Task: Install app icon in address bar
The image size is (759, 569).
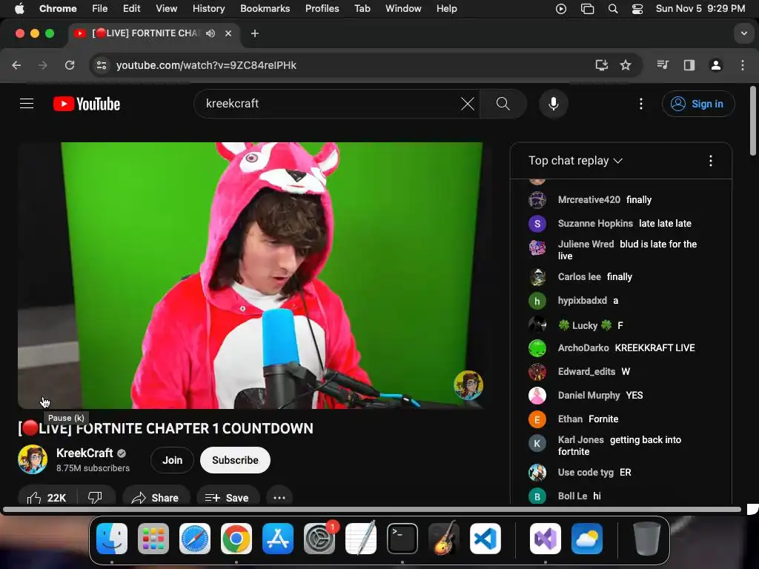Action: pyautogui.click(x=601, y=65)
